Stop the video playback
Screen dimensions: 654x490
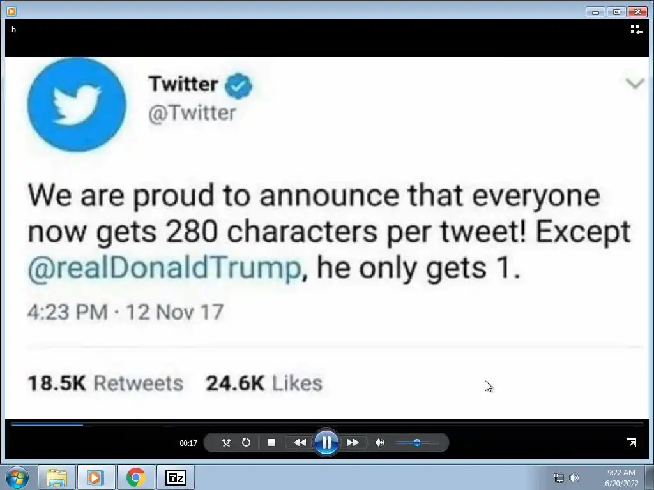coord(271,443)
